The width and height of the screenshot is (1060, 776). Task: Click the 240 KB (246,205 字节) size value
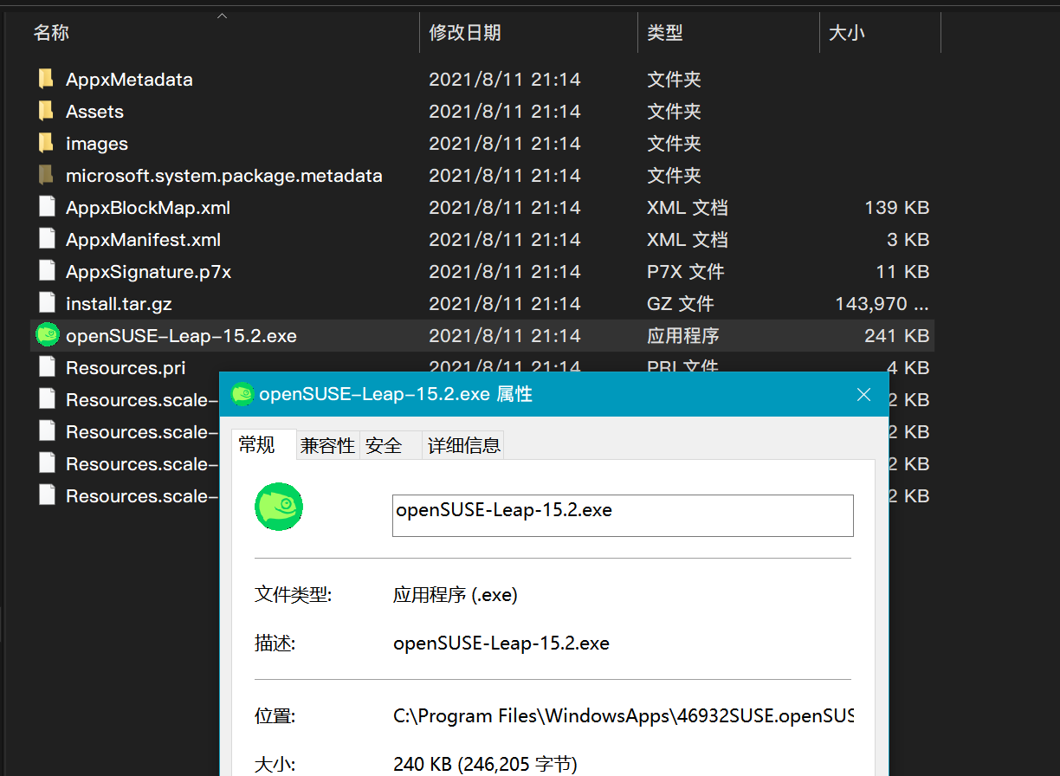point(485,765)
